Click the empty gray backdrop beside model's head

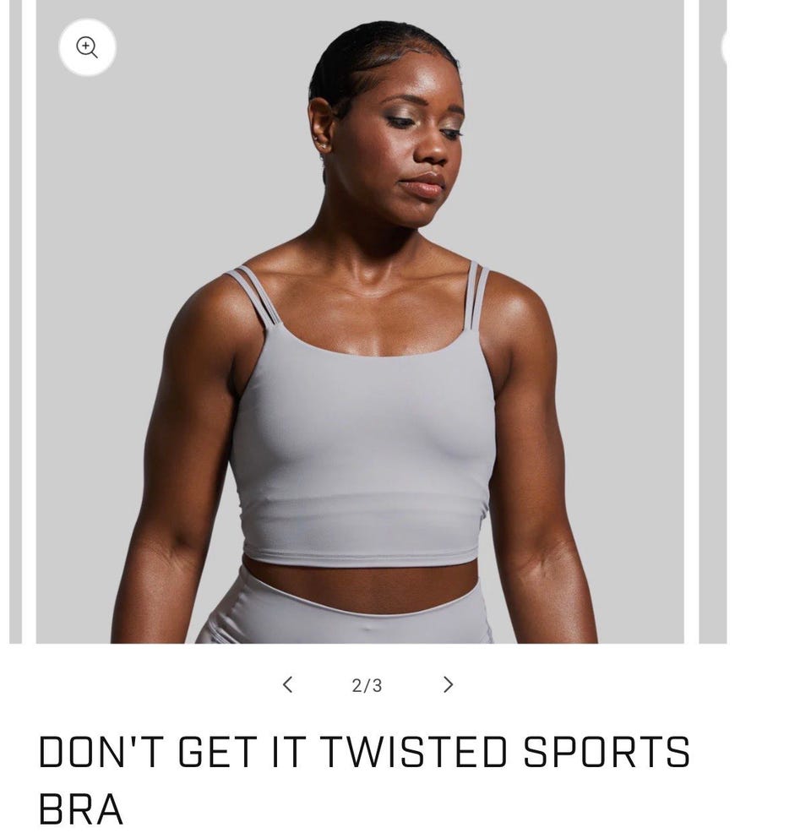pyautogui.click(x=186, y=133)
